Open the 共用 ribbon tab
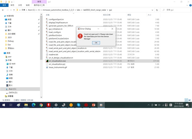 (x=20, y=5)
